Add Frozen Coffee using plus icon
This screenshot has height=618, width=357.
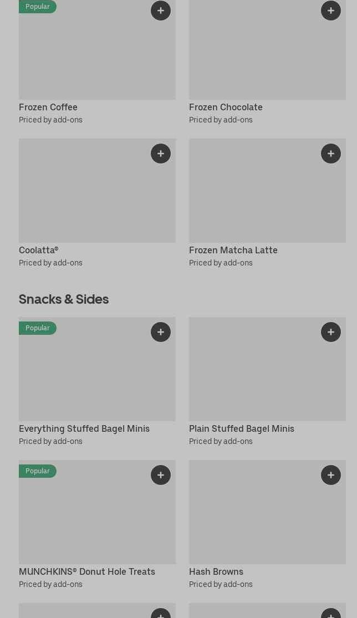click(x=161, y=11)
